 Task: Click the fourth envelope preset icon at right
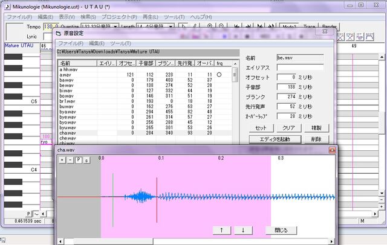369,37
